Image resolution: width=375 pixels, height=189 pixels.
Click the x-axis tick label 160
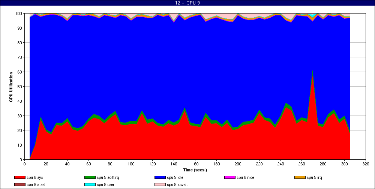[x=195, y=164]
